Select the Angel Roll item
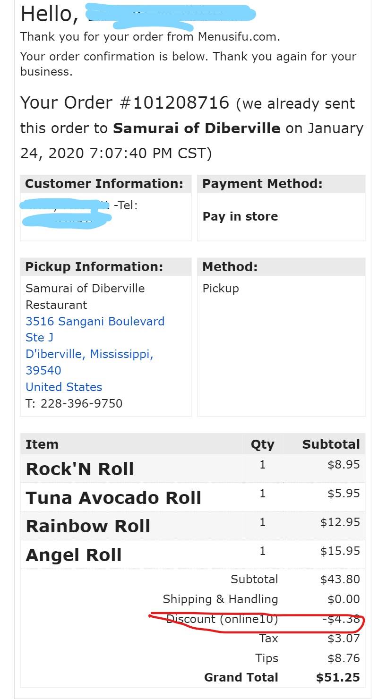This screenshot has width=378, height=699. [x=74, y=555]
